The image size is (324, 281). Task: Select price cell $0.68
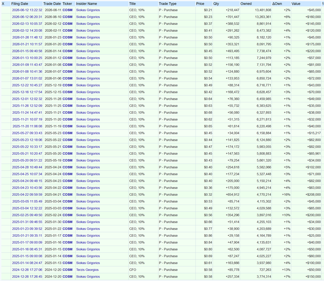click(208, 113)
